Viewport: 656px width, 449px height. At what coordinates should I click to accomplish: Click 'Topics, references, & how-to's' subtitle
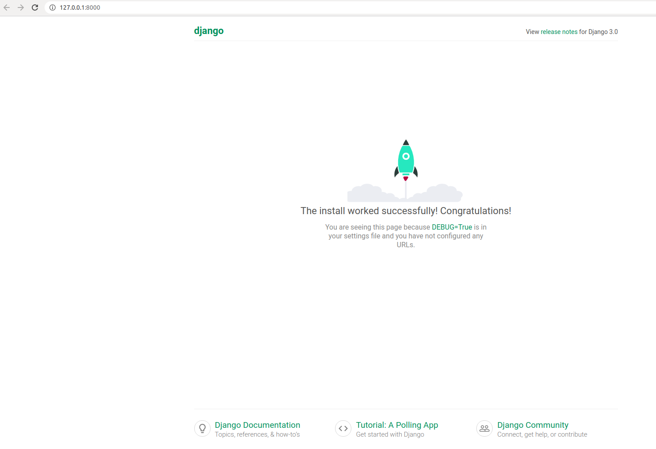tap(257, 434)
